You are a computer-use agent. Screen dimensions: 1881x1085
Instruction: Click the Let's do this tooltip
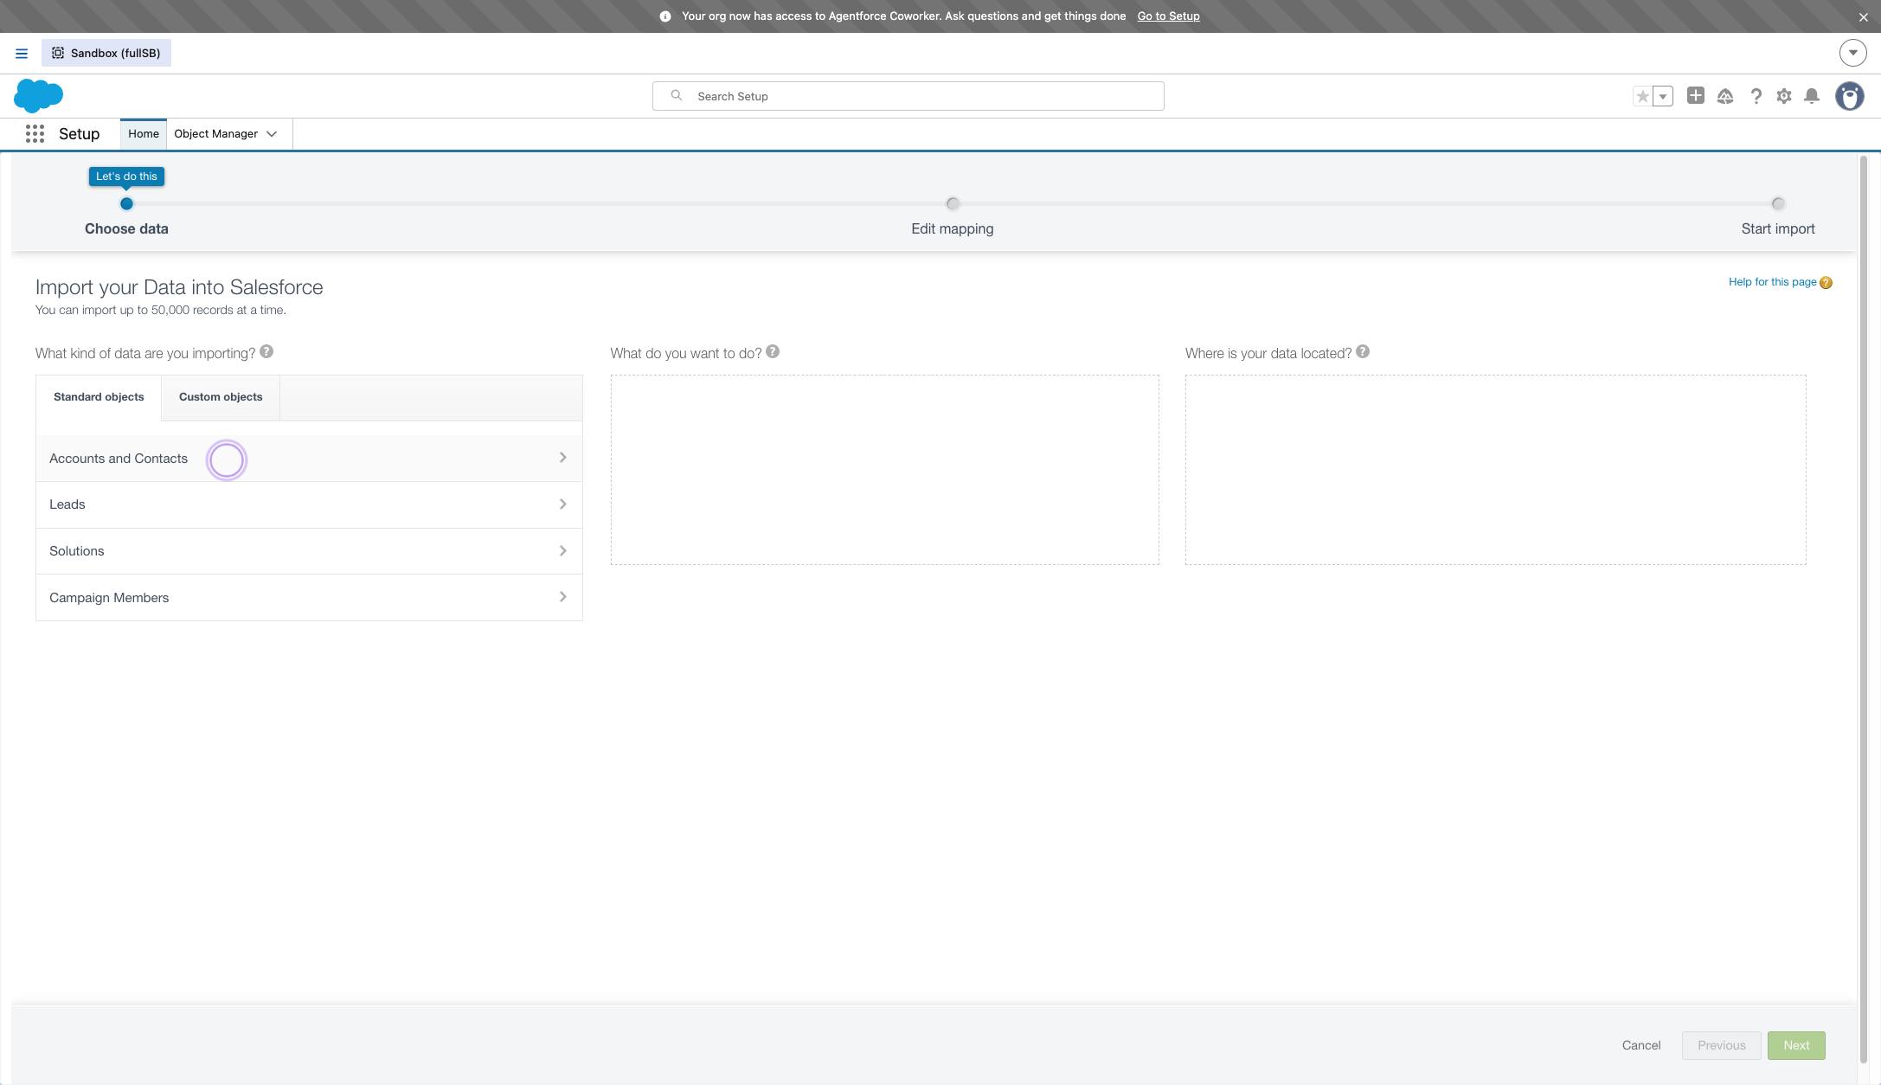(x=126, y=177)
